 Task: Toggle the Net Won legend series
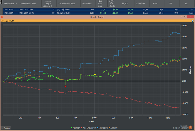[x=75, y=128]
